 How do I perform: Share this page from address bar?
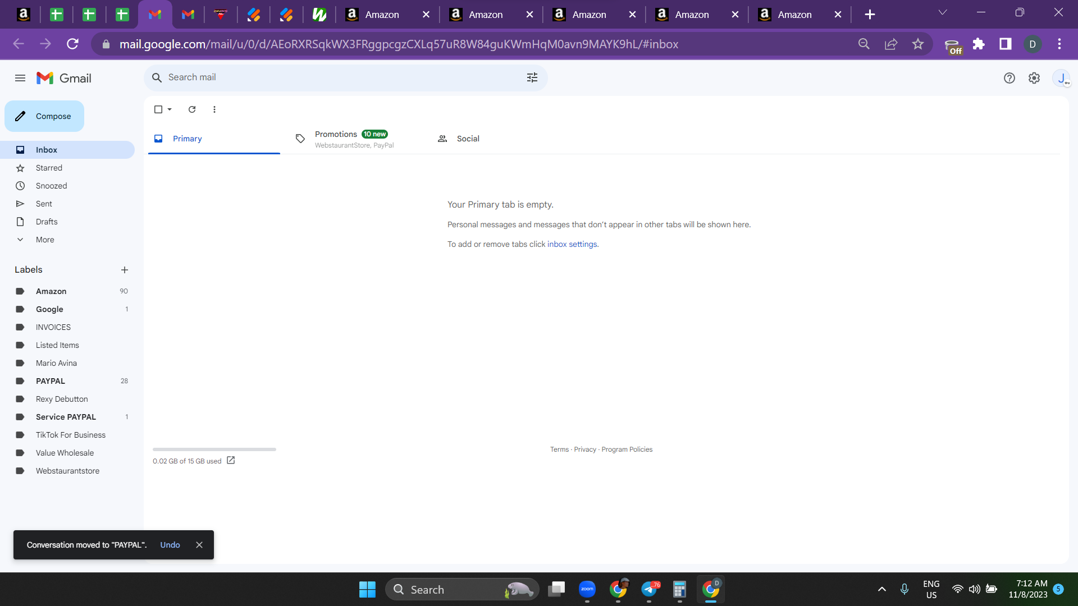(891, 44)
